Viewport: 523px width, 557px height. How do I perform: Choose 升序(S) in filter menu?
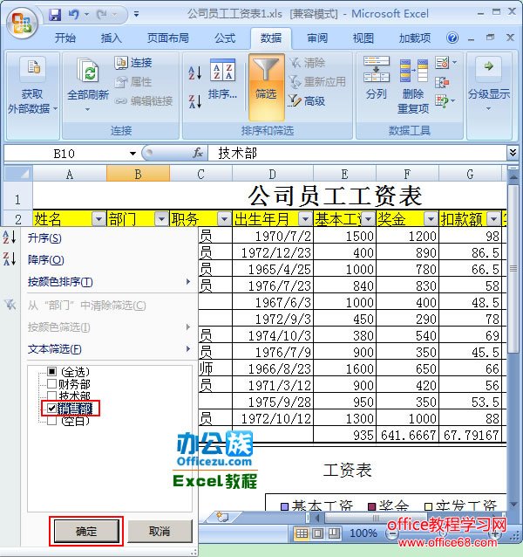(x=44, y=238)
